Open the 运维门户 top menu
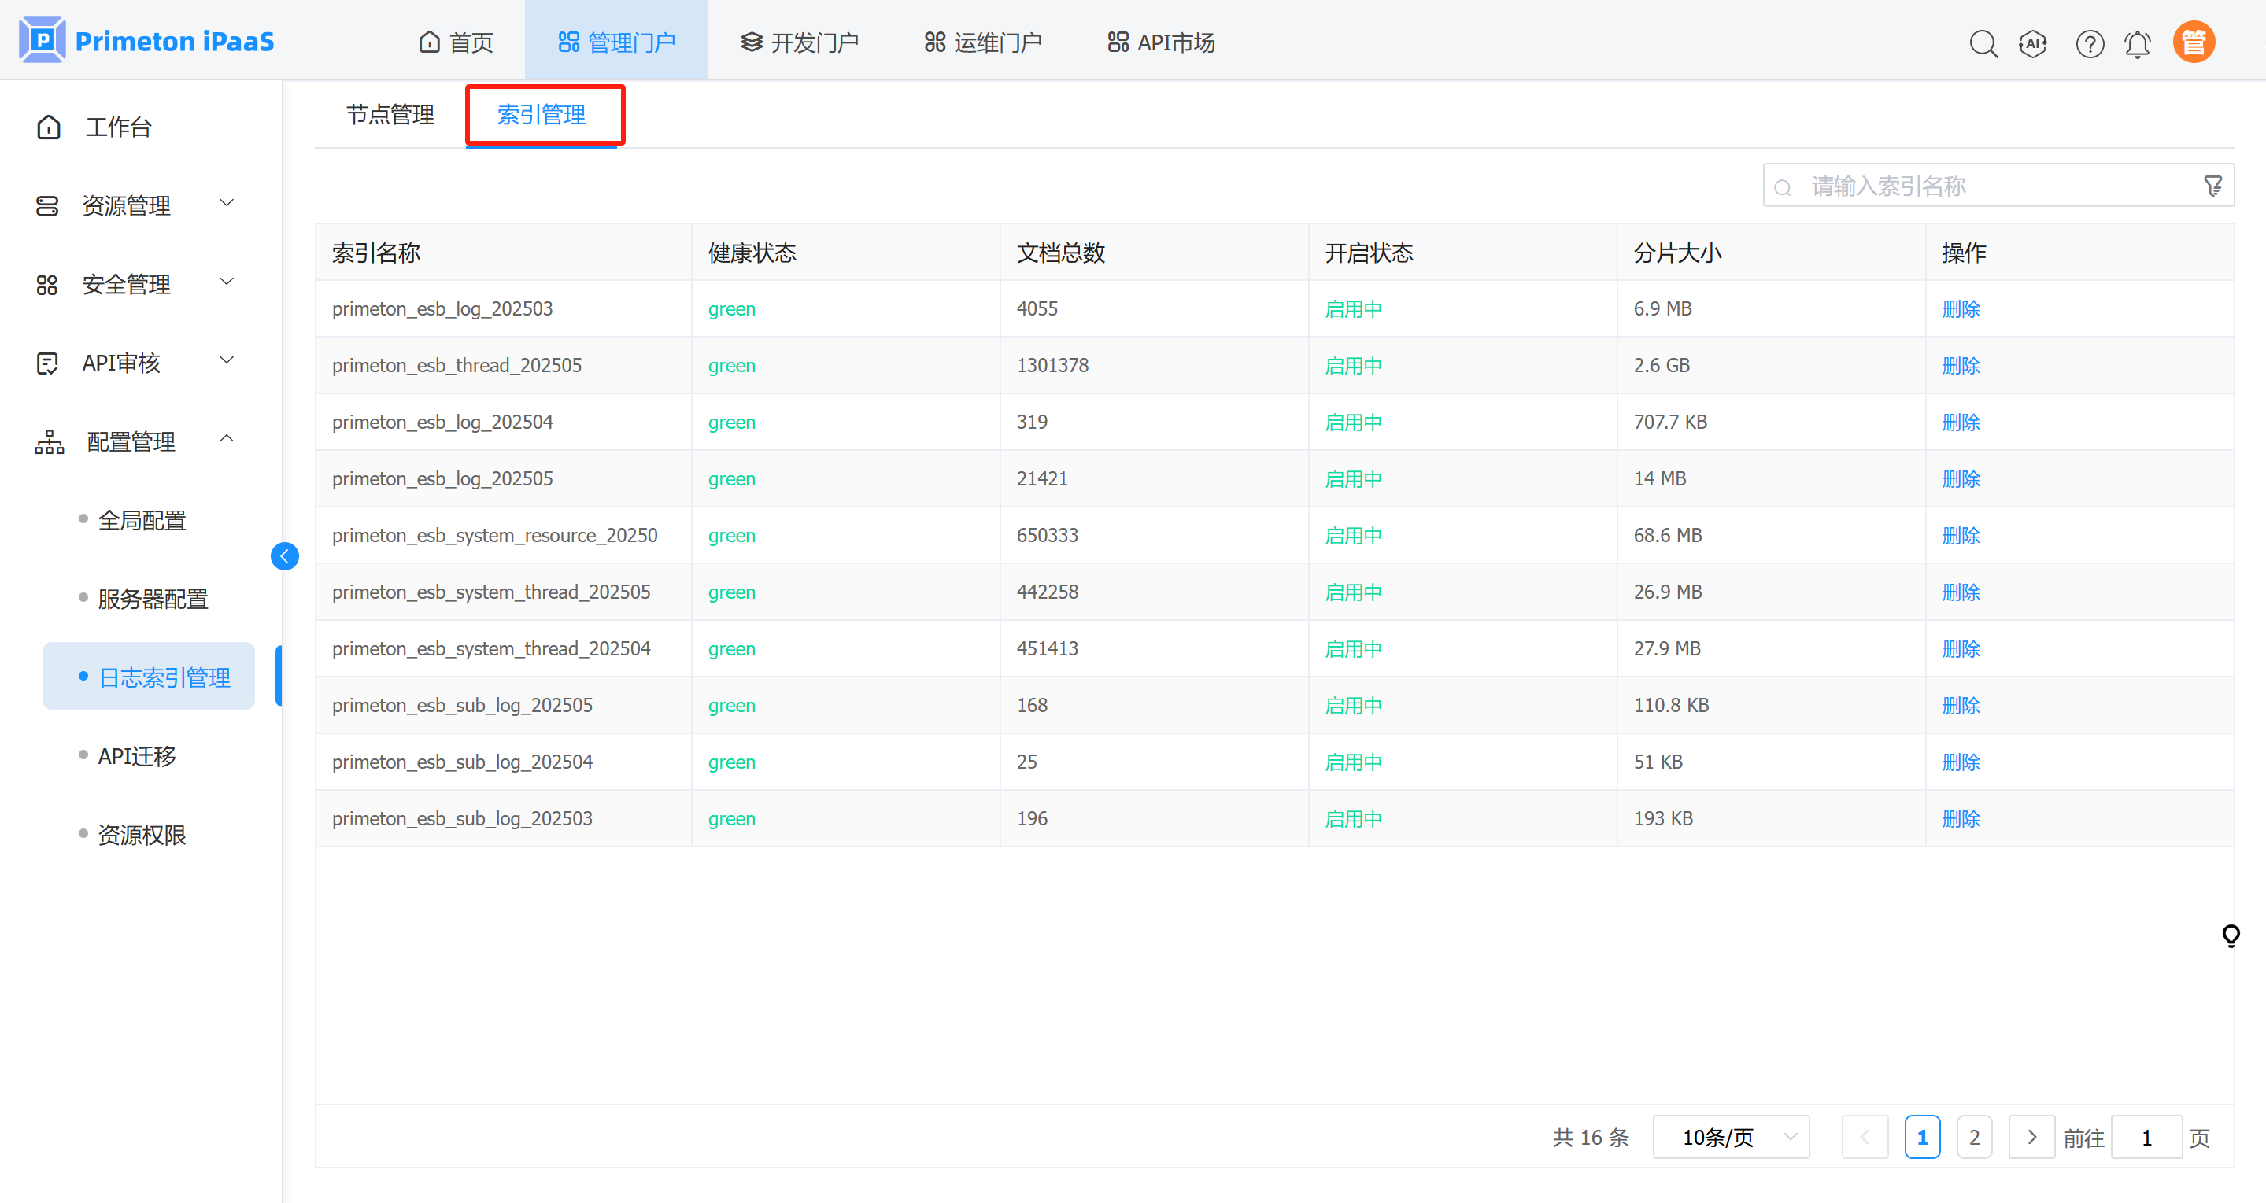Image resolution: width=2266 pixels, height=1203 pixels. click(x=982, y=42)
